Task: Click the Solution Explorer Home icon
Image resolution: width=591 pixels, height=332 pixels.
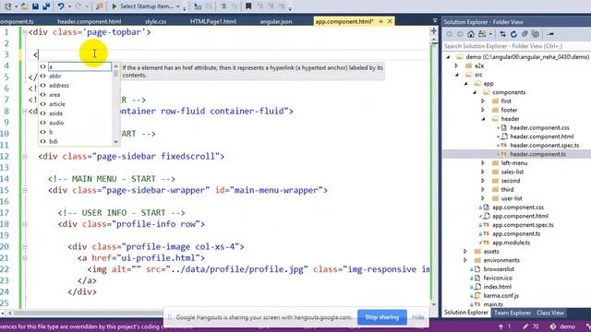Action: [x=471, y=34]
